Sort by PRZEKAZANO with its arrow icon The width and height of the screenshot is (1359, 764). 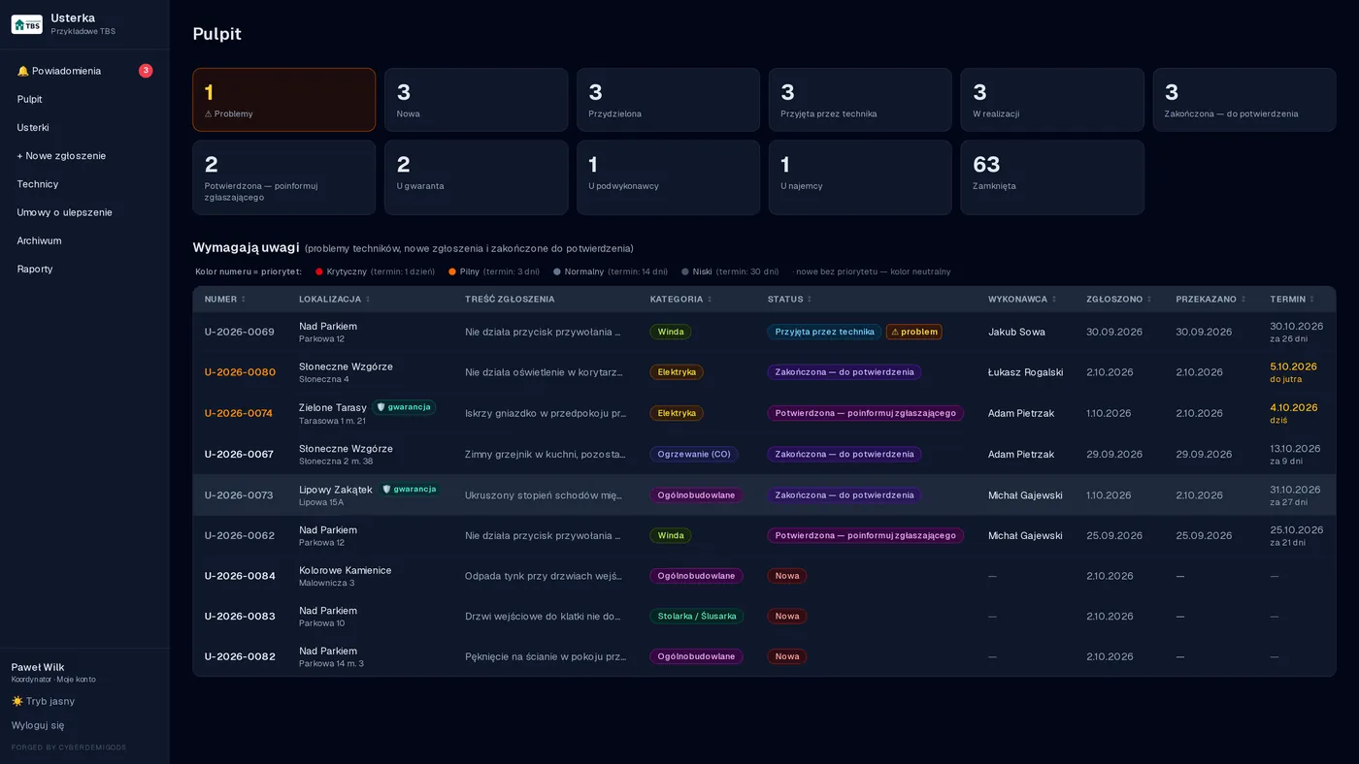(1243, 300)
